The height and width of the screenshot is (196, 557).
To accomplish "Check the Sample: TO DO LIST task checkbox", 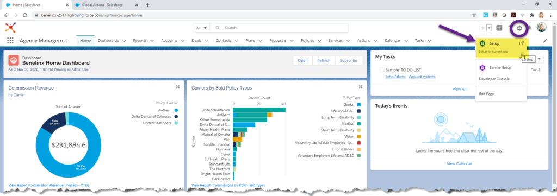I will point(382,70).
